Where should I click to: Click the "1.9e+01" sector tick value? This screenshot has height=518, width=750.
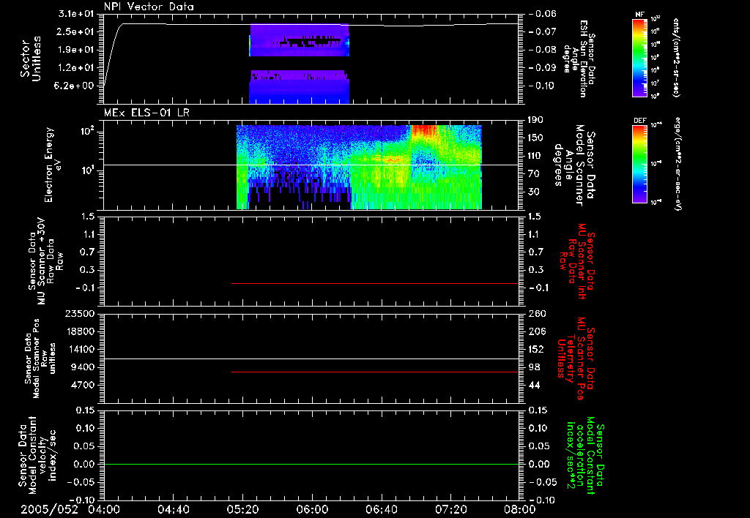[x=76, y=50]
